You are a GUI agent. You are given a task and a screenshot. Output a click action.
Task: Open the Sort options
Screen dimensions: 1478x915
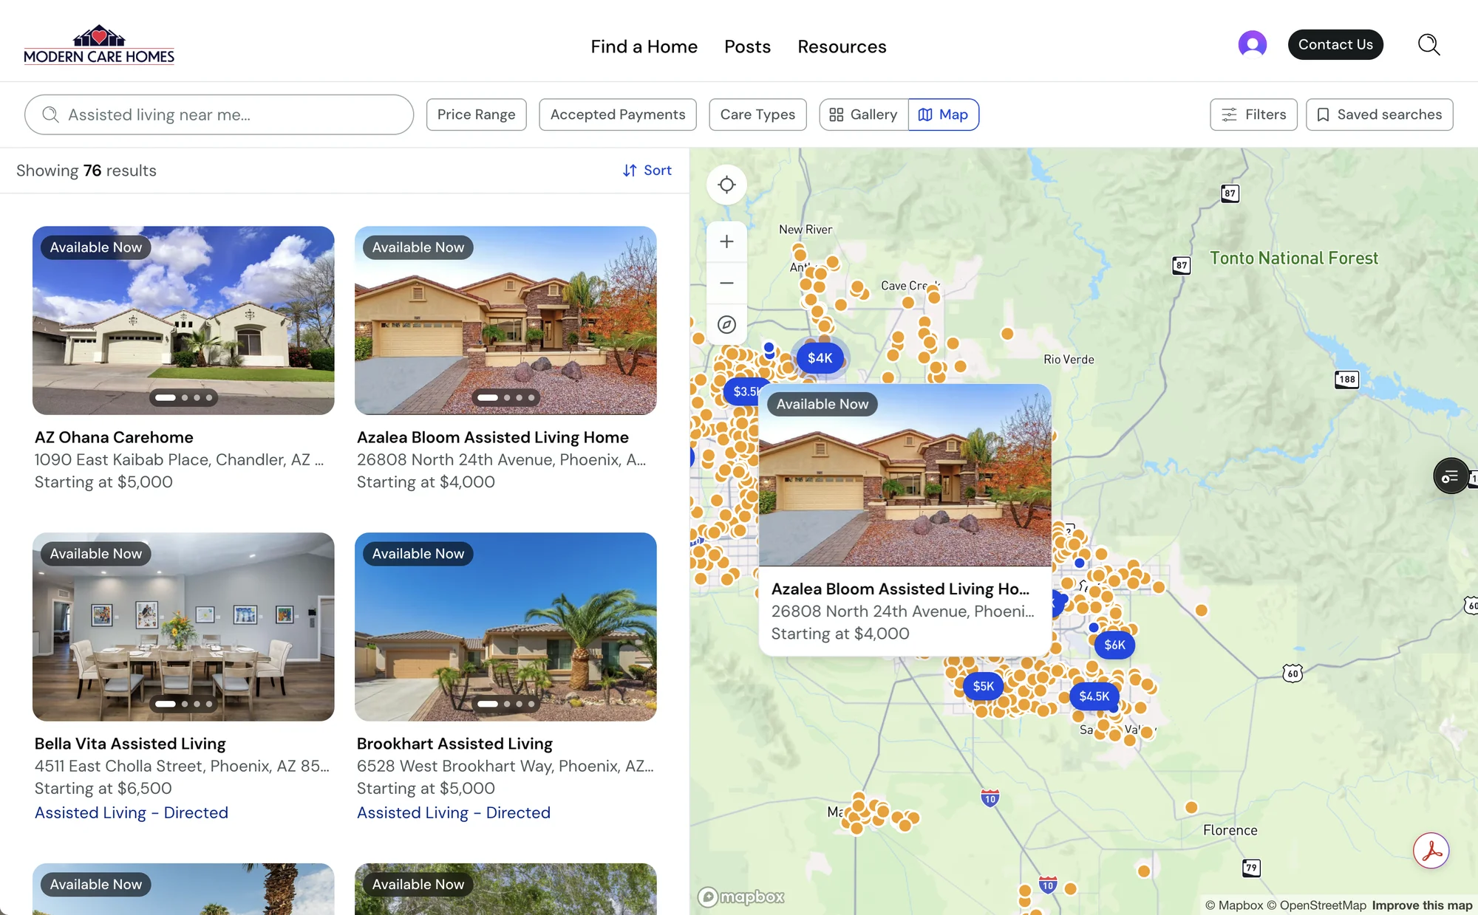[x=647, y=171]
